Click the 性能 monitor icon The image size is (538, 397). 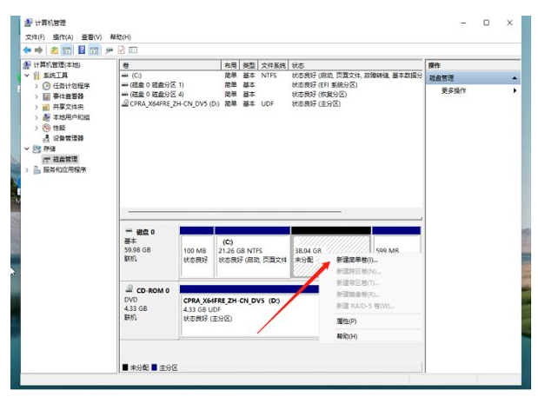click(x=46, y=128)
